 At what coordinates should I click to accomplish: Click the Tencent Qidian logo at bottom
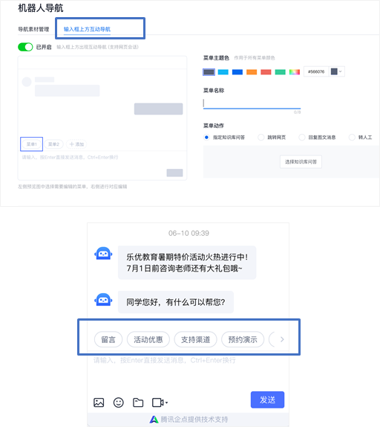point(154,420)
